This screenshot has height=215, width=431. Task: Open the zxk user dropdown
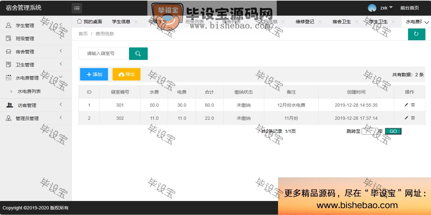[x=386, y=8]
